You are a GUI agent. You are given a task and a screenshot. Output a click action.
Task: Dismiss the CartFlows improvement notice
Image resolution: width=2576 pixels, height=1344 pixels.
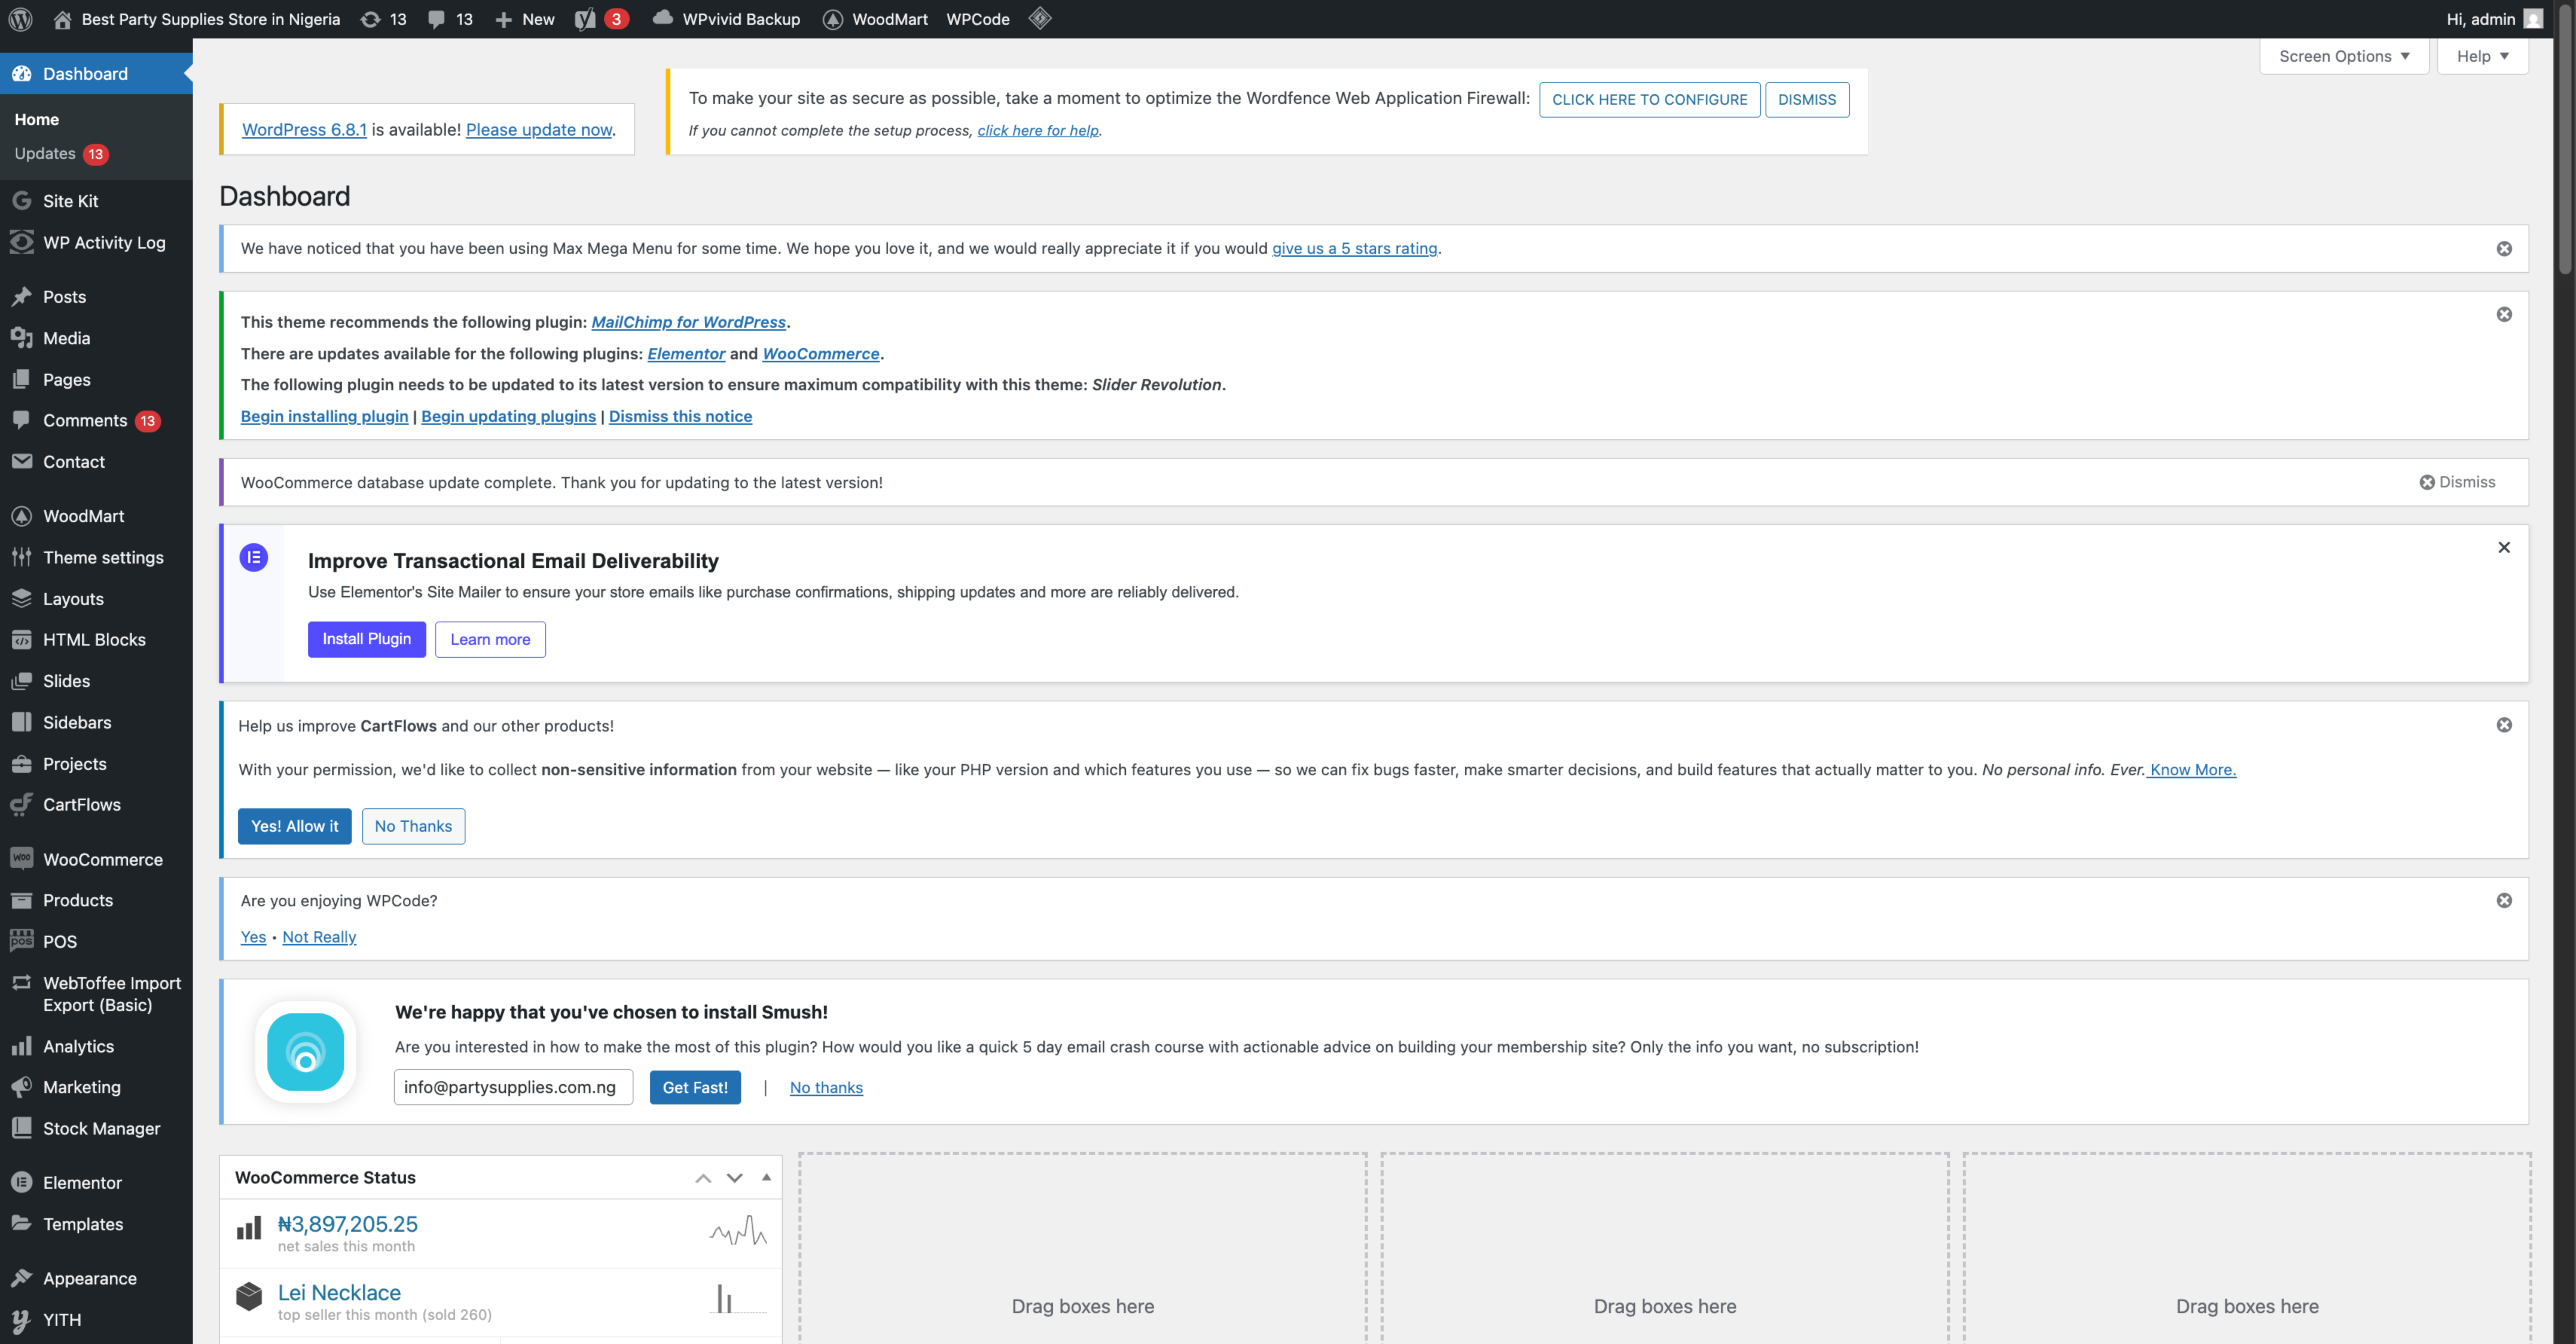pos(2504,725)
